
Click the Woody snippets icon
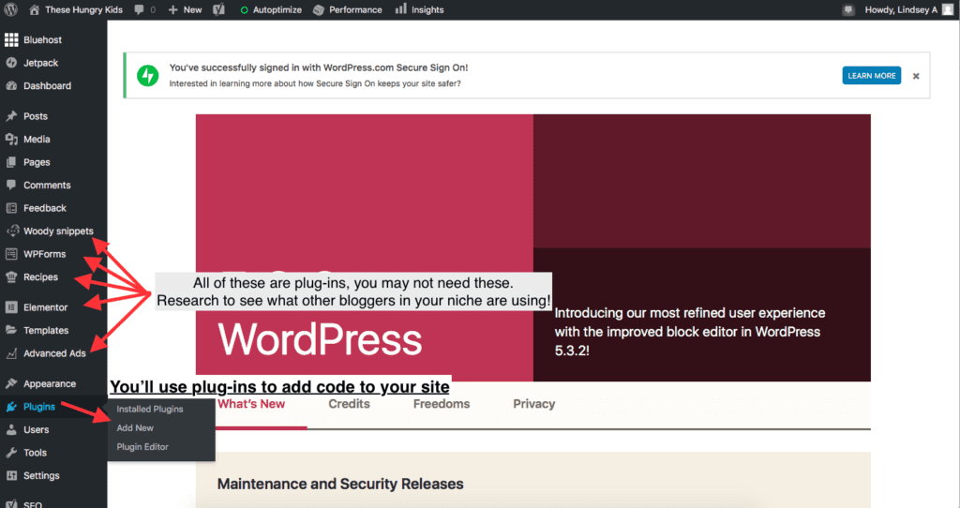(x=12, y=231)
